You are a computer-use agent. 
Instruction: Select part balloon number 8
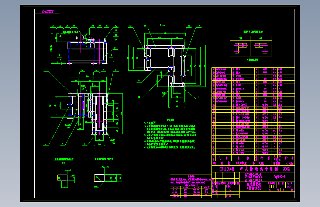pyautogui.click(x=116, y=70)
